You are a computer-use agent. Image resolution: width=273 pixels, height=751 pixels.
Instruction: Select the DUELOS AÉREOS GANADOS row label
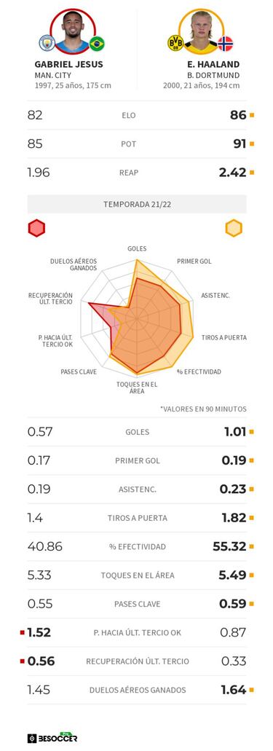pyautogui.click(x=138, y=690)
